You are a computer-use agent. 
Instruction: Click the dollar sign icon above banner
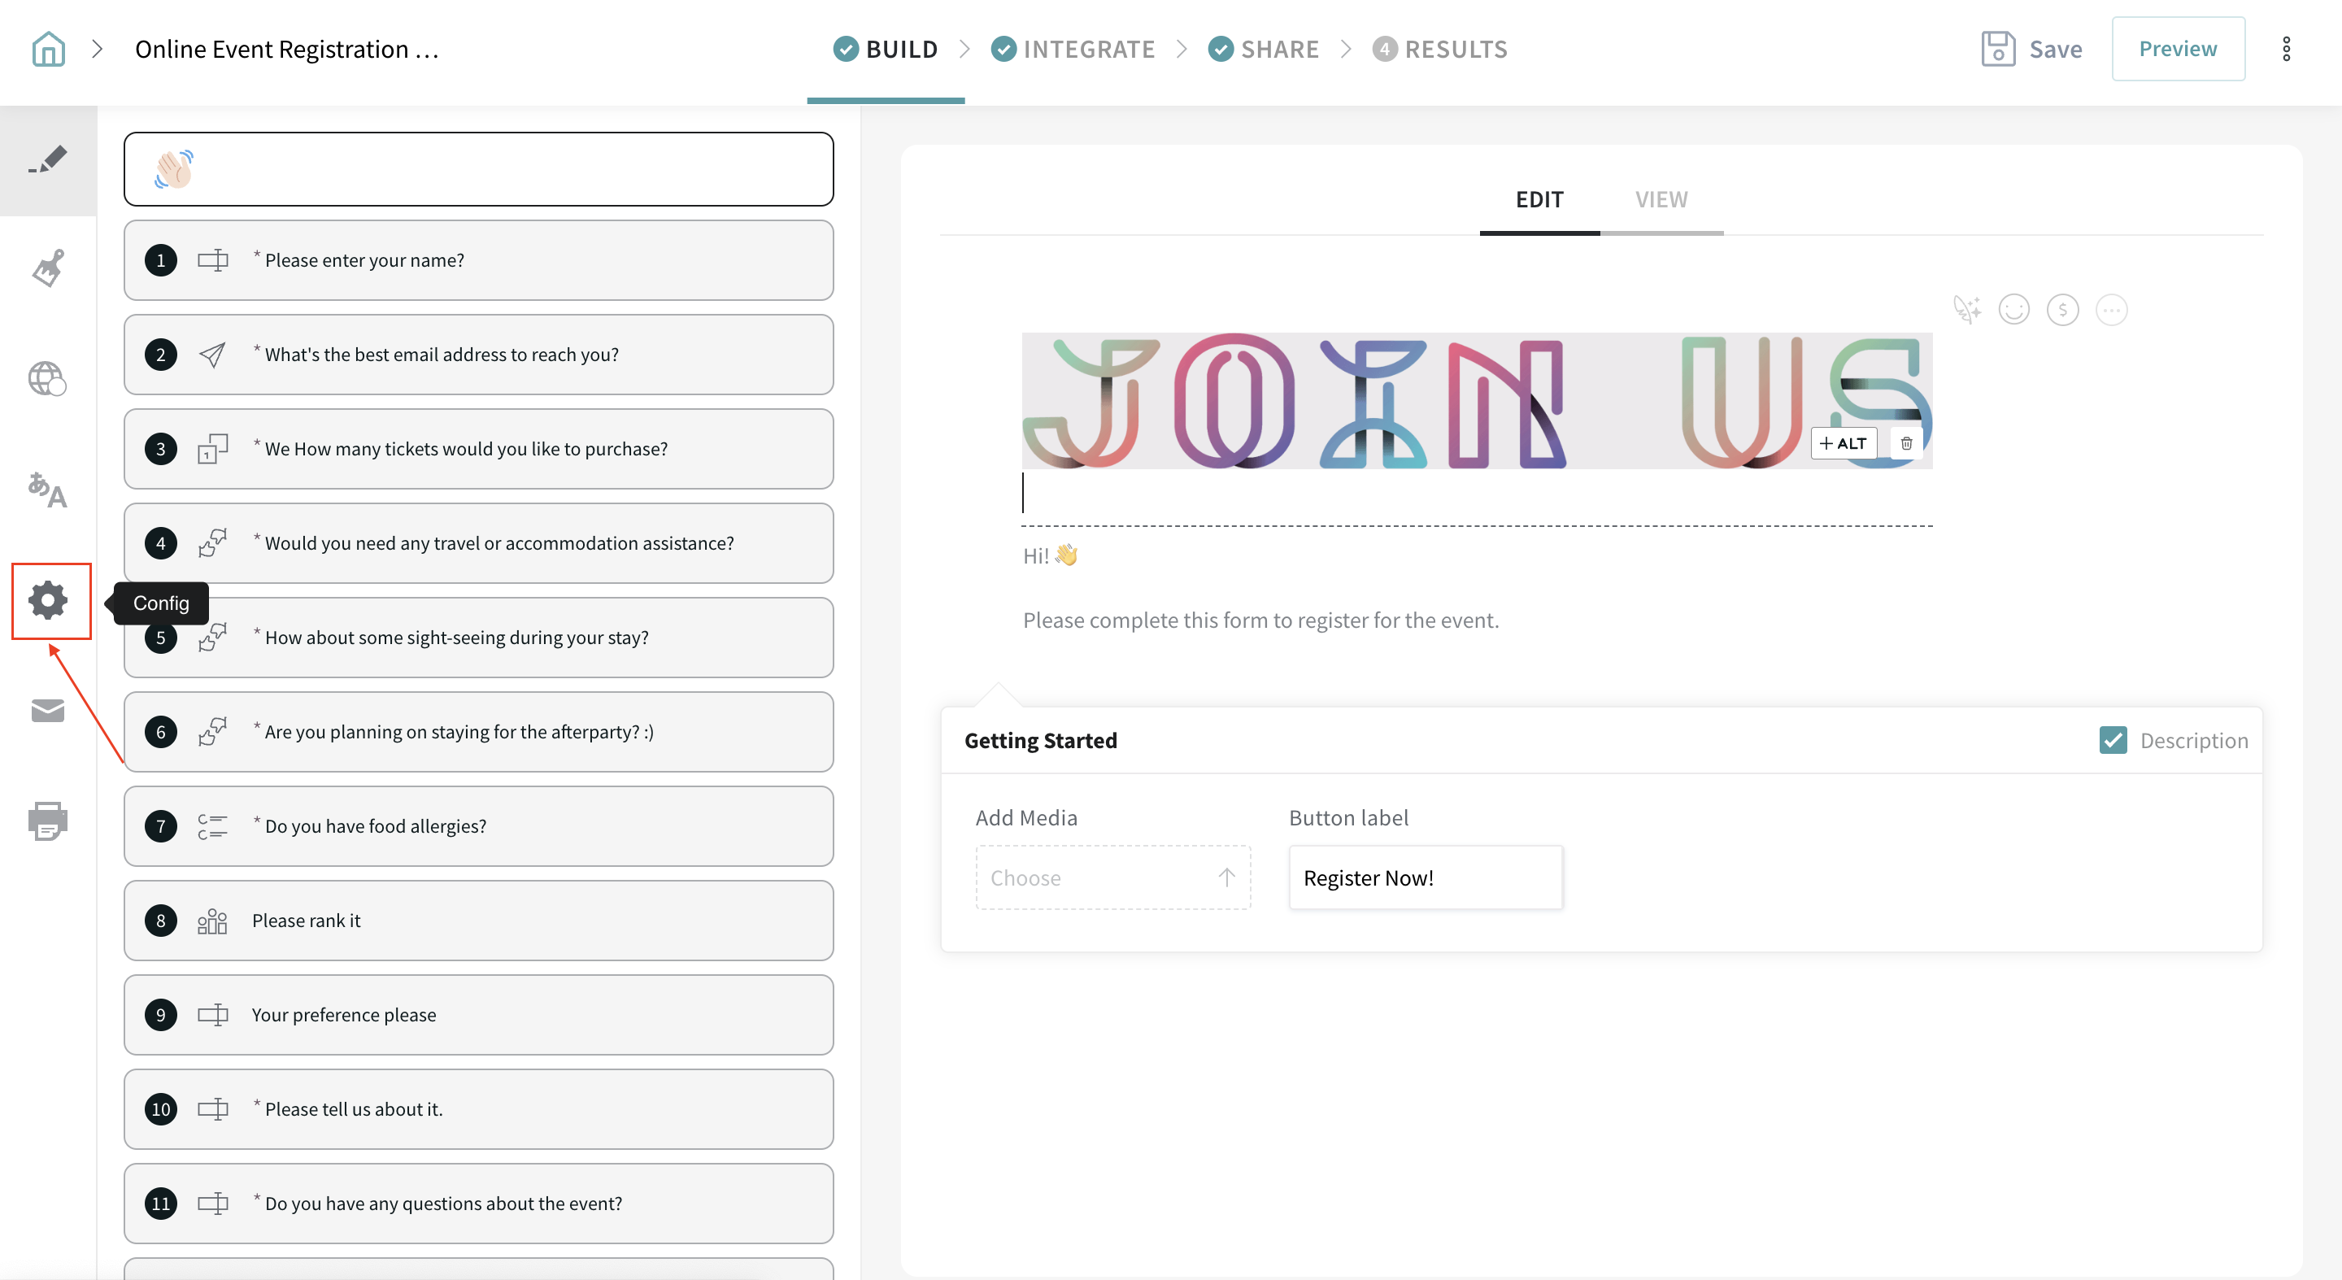click(2062, 310)
